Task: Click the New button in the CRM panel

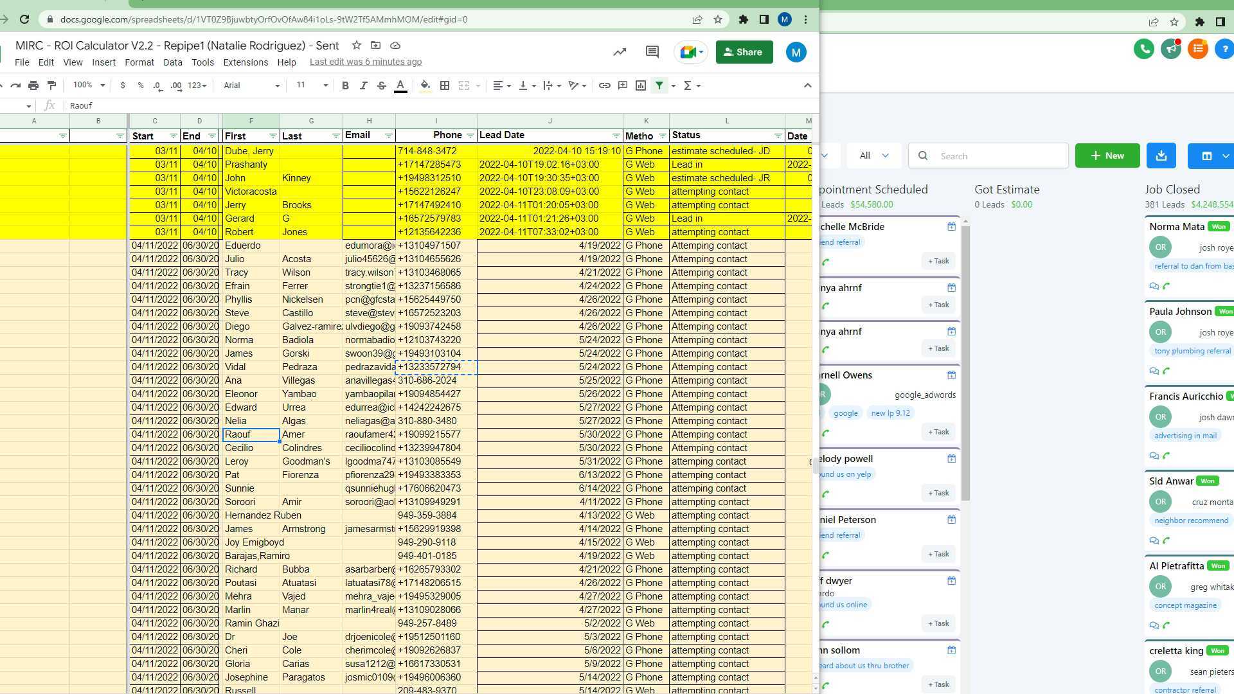Action: (1107, 155)
